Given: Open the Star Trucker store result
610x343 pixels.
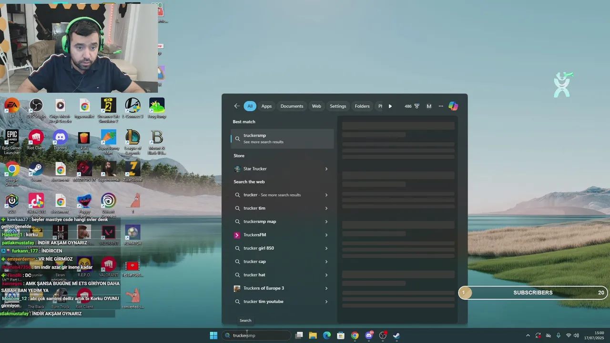Looking at the screenshot, I should (282, 169).
